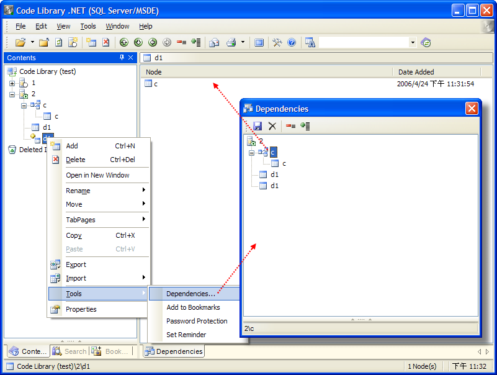Expand node 1 in Contents tree
This screenshot has height=375, width=497.
pos(12,83)
